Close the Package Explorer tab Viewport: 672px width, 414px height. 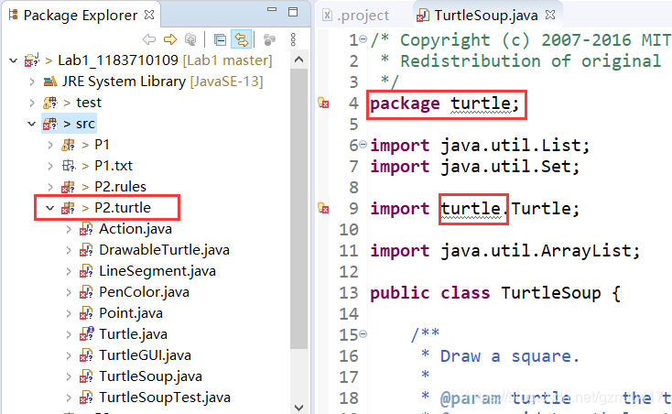coord(149,15)
